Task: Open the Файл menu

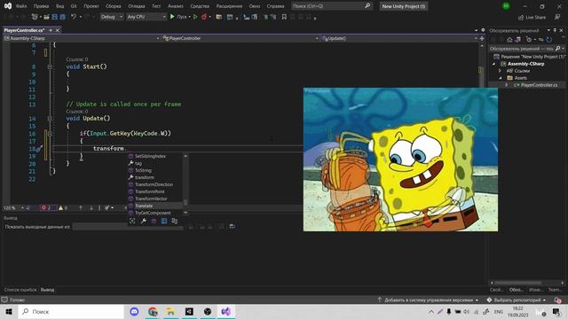Action: point(21,6)
